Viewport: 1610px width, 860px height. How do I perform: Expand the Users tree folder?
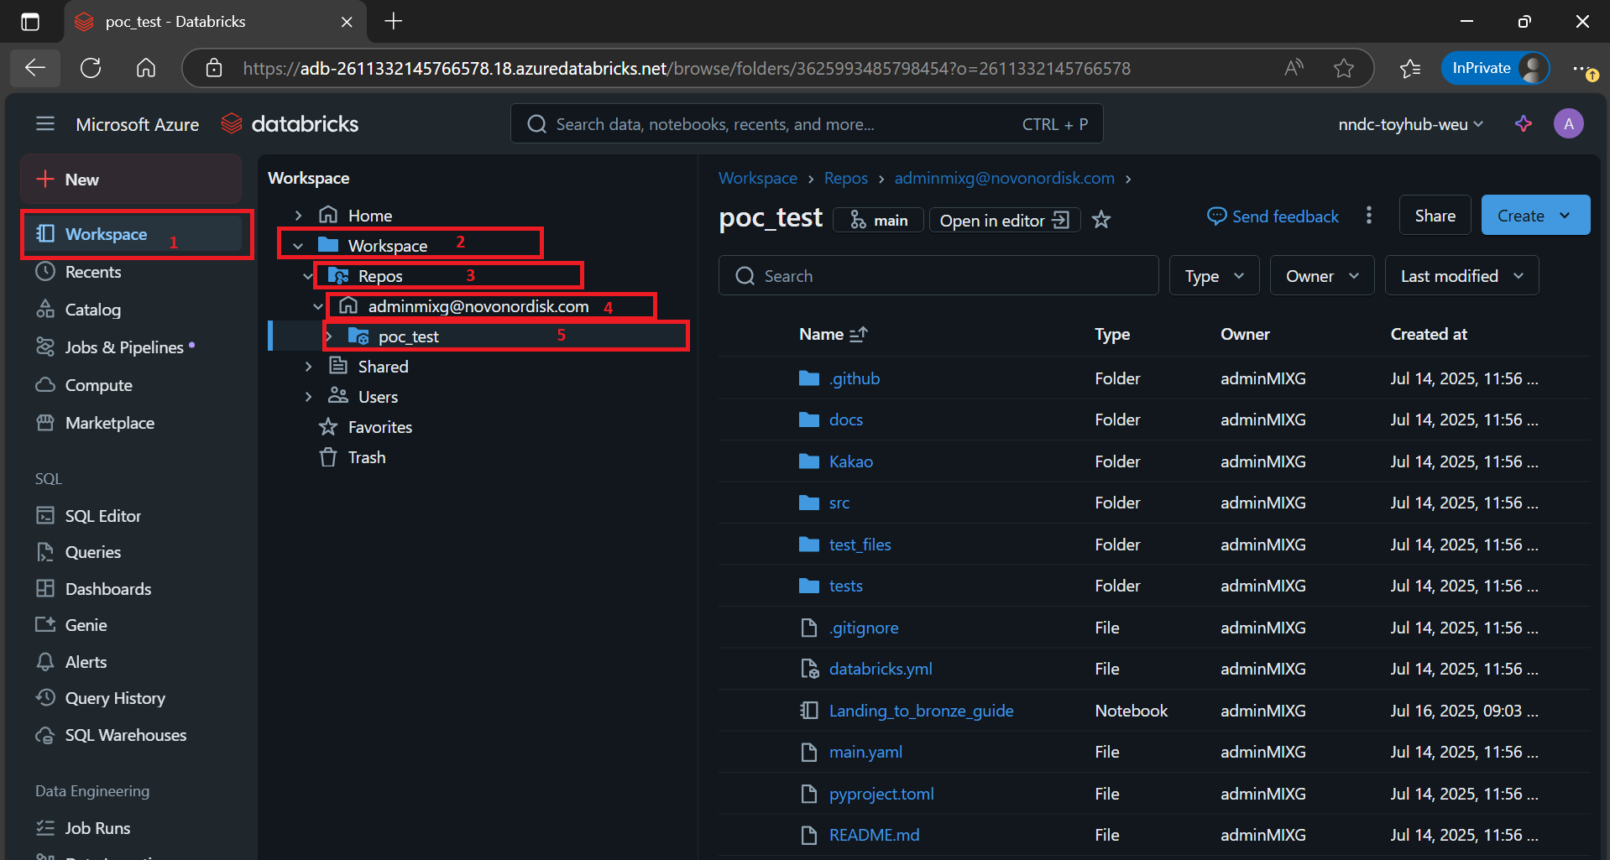[x=308, y=397]
